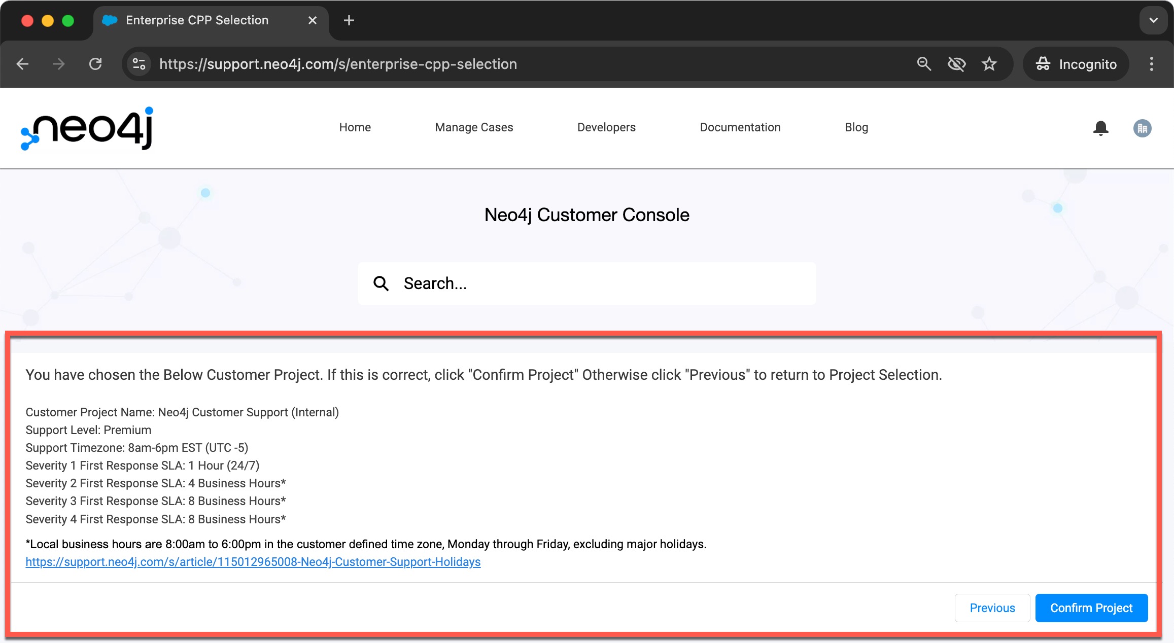This screenshot has width=1174, height=643.
Task: Click 'Severity 2 First Response SLA' line
Action: coord(156,483)
